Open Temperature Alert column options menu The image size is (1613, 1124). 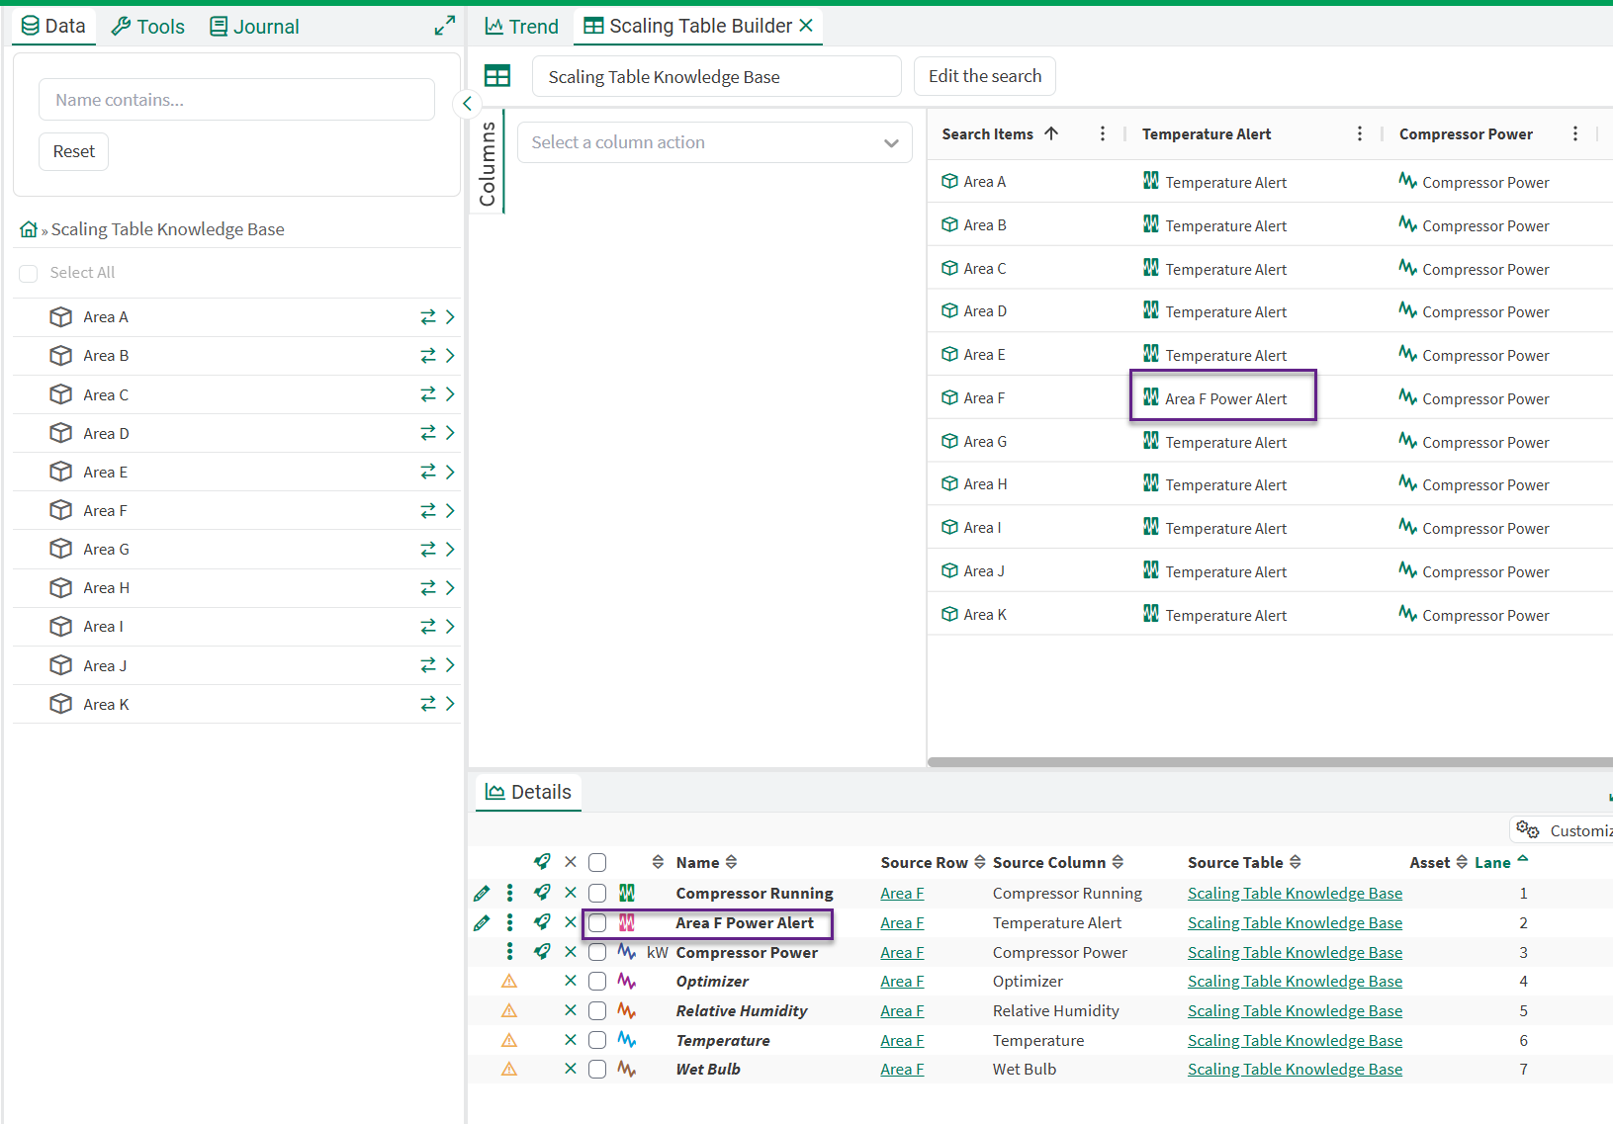1360,134
